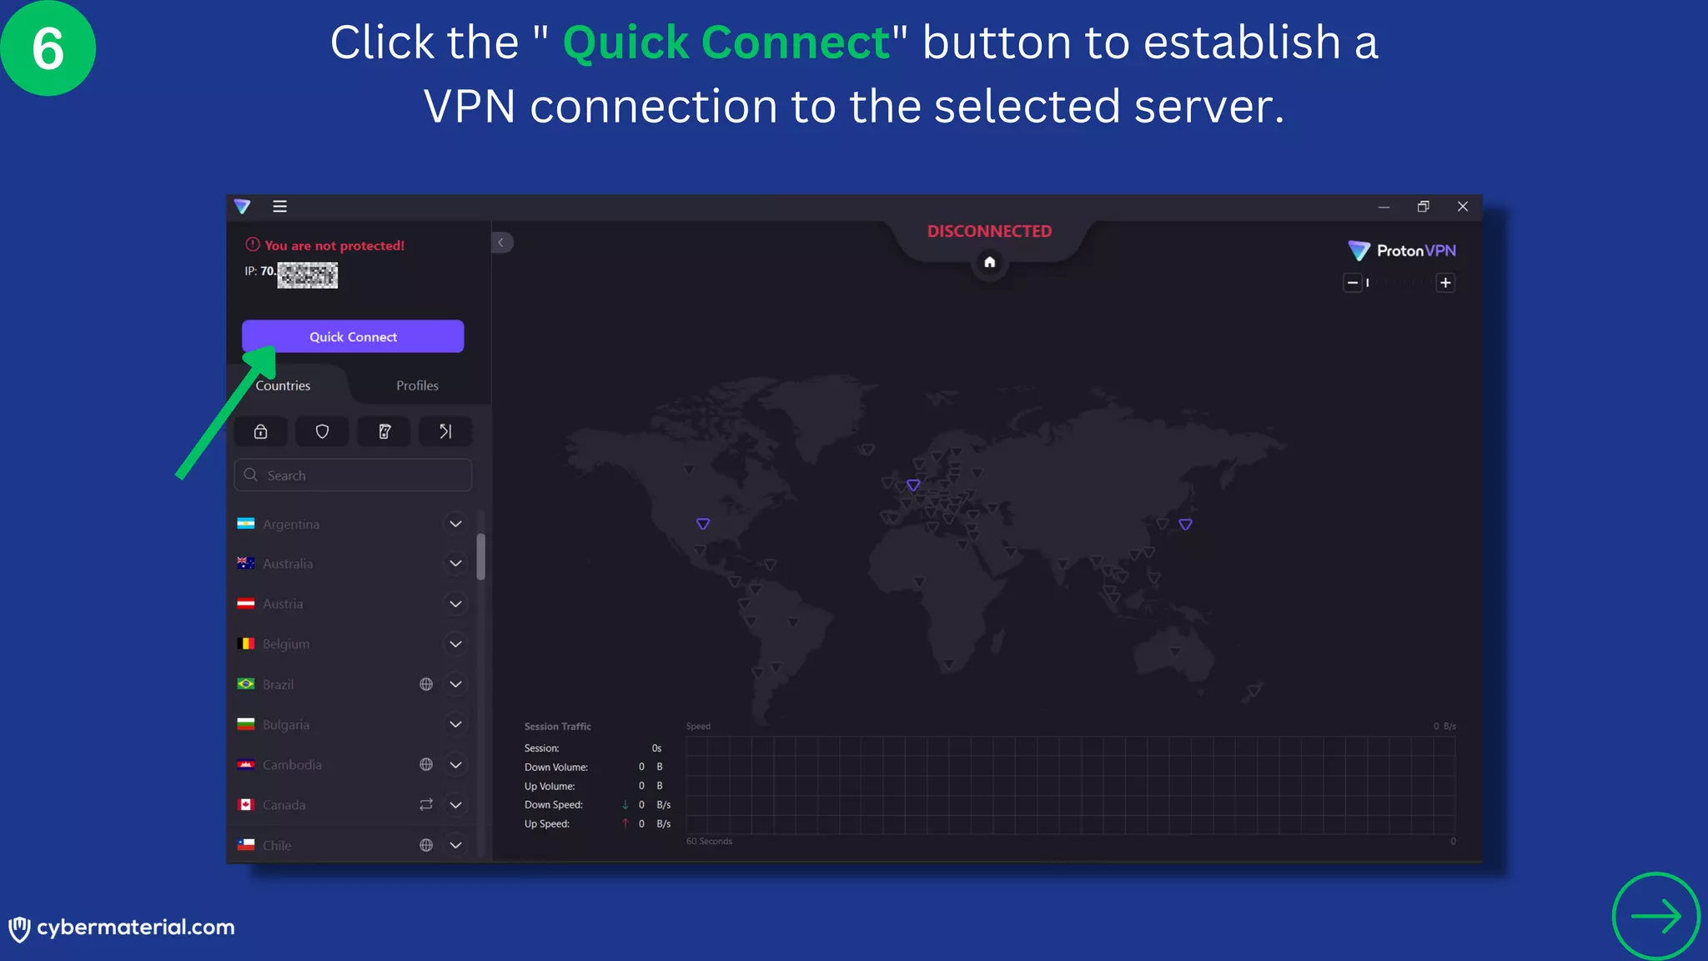The image size is (1708, 961).
Task: Click the cybermaterial.com link
Action: pyautogui.click(x=122, y=928)
